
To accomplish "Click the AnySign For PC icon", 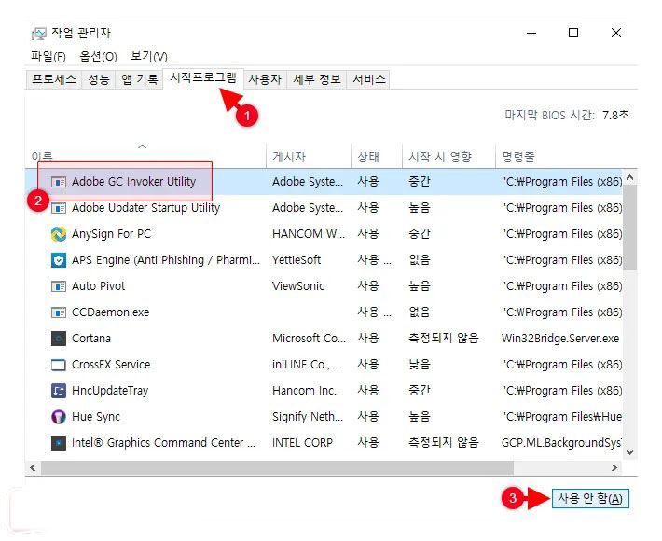I will click(58, 234).
